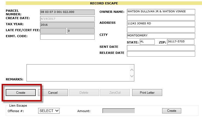Click the Remarks scroll down arrow

click(x=132, y=76)
